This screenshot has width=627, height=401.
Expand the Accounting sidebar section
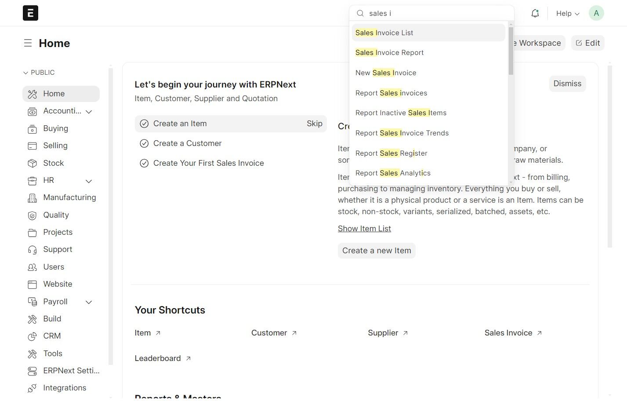(89, 112)
